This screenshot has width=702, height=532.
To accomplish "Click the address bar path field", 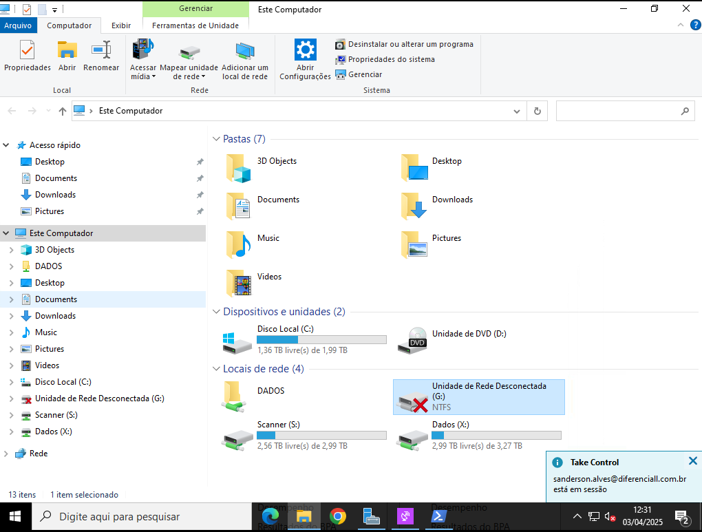I will coord(298,111).
